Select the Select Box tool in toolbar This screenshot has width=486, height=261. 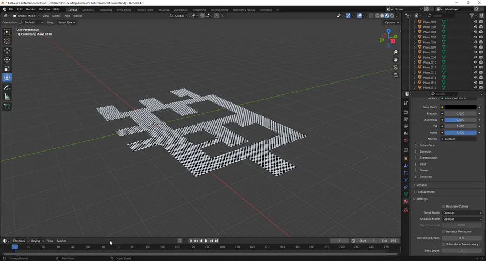coord(7,32)
